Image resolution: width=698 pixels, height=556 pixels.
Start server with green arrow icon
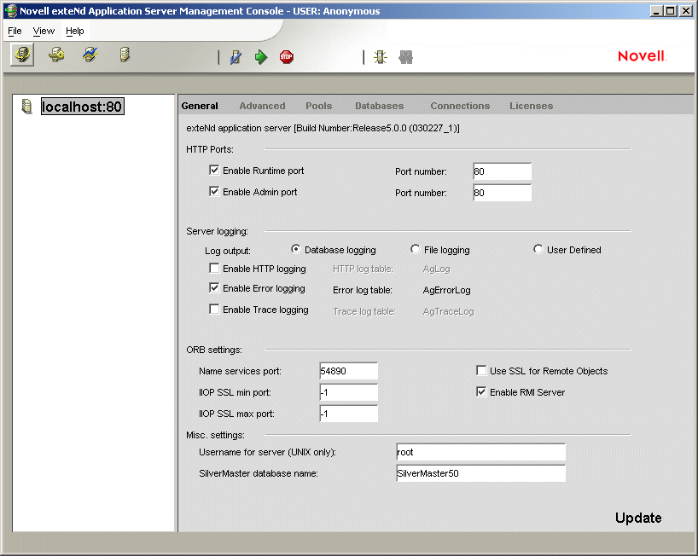261,57
